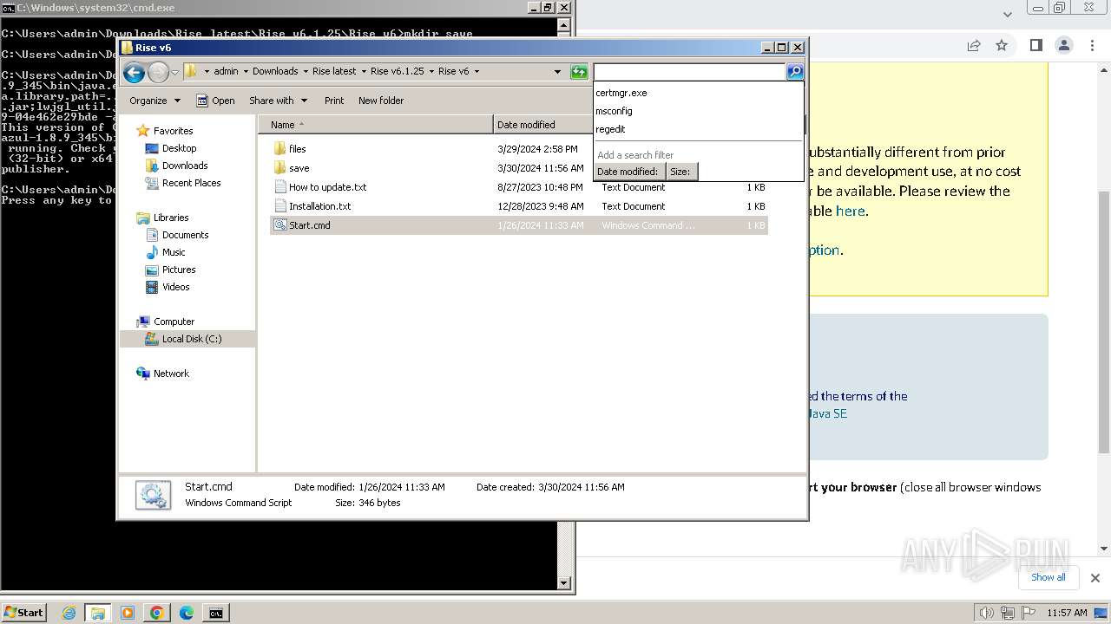Open Pictures library
Image resolution: width=1111 pixels, height=624 pixels.
179,270
